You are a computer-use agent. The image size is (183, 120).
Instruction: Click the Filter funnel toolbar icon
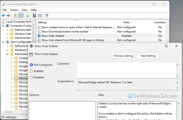point(47,15)
